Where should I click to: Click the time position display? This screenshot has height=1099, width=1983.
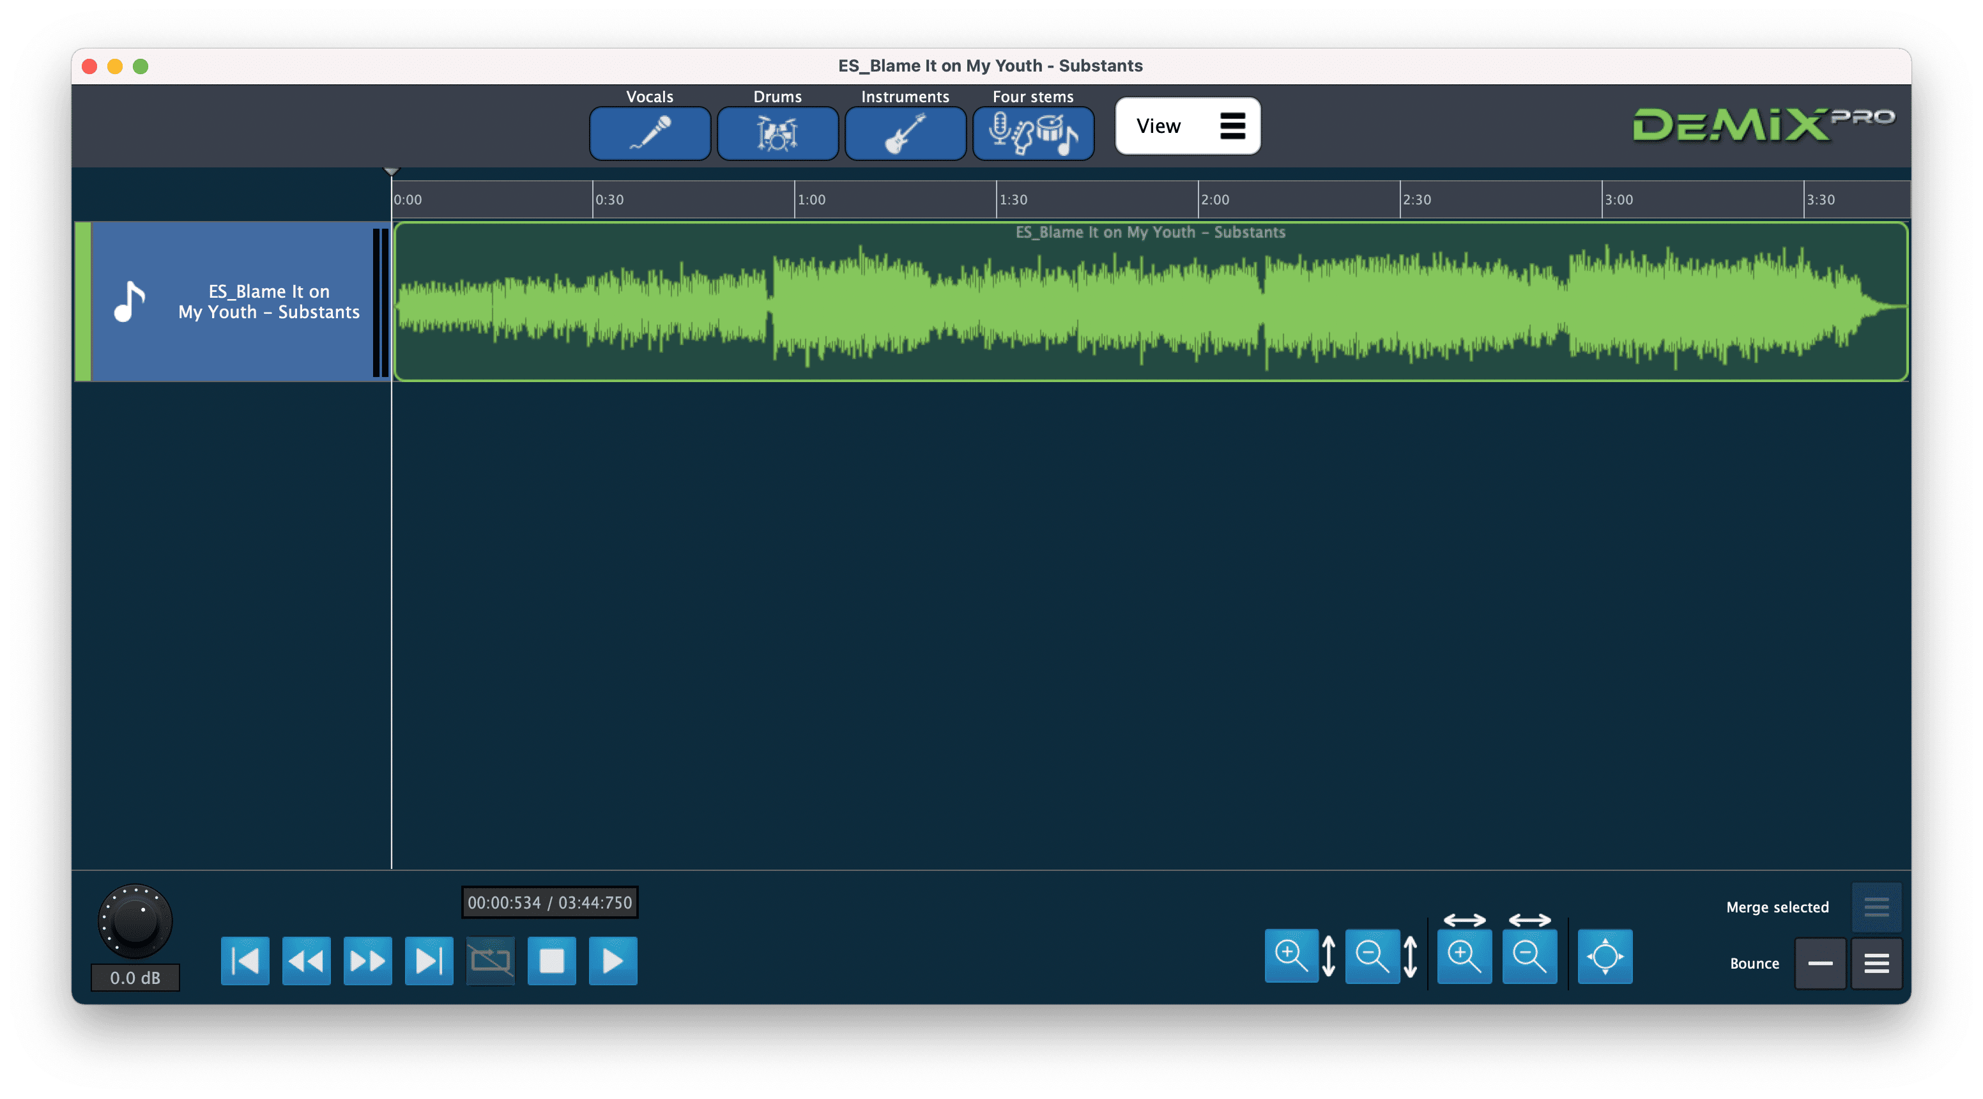point(549,902)
